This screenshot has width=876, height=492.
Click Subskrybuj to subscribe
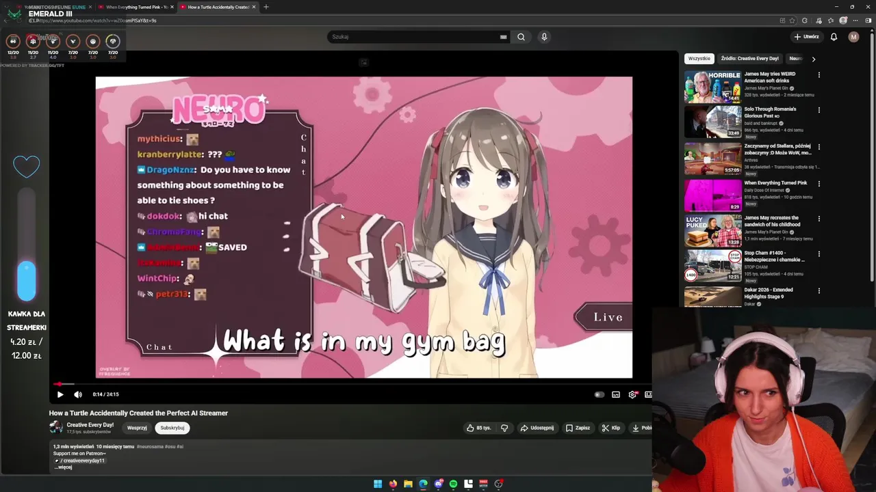click(172, 428)
